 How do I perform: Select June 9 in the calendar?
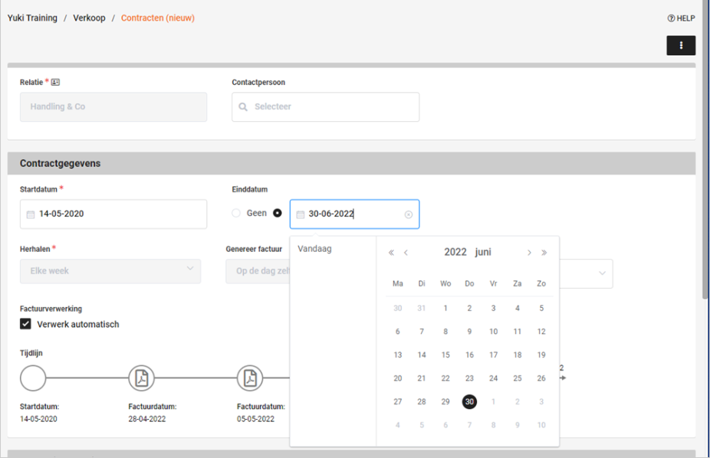[469, 332]
